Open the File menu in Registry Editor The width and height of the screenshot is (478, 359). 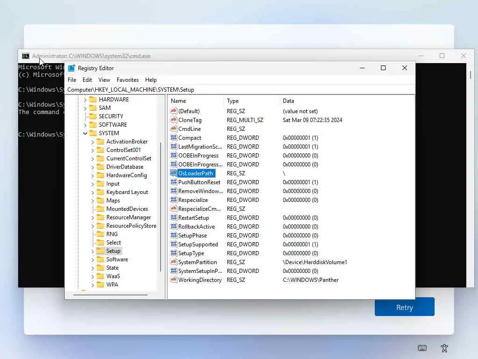[x=72, y=79]
